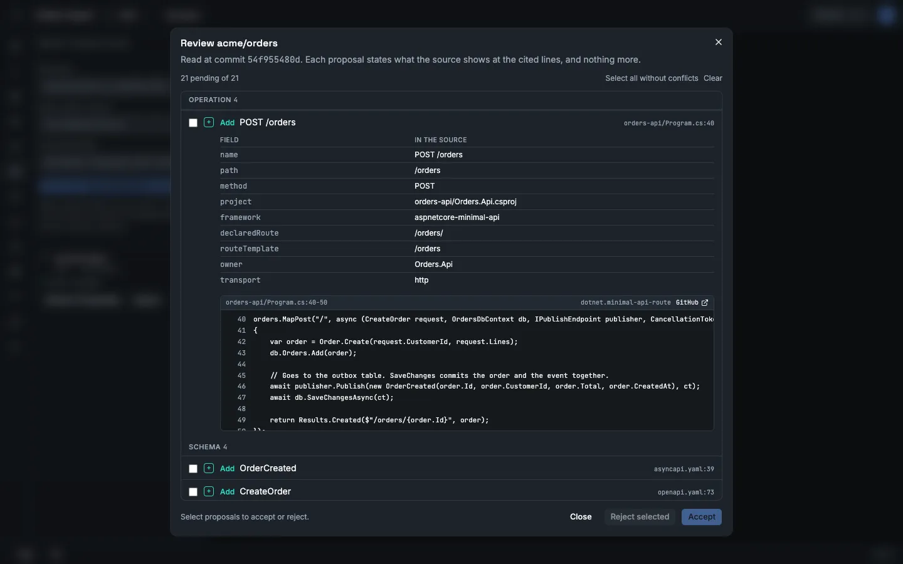This screenshot has height=564, width=903.
Task: Click code line 40 orders.MapPost
Action: (x=483, y=320)
